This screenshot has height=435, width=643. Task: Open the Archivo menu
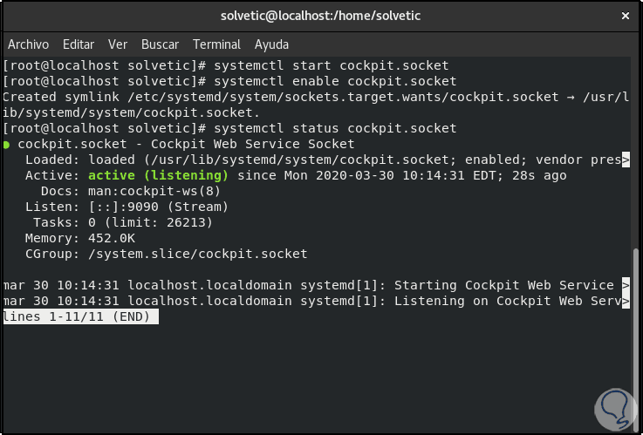[28, 44]
